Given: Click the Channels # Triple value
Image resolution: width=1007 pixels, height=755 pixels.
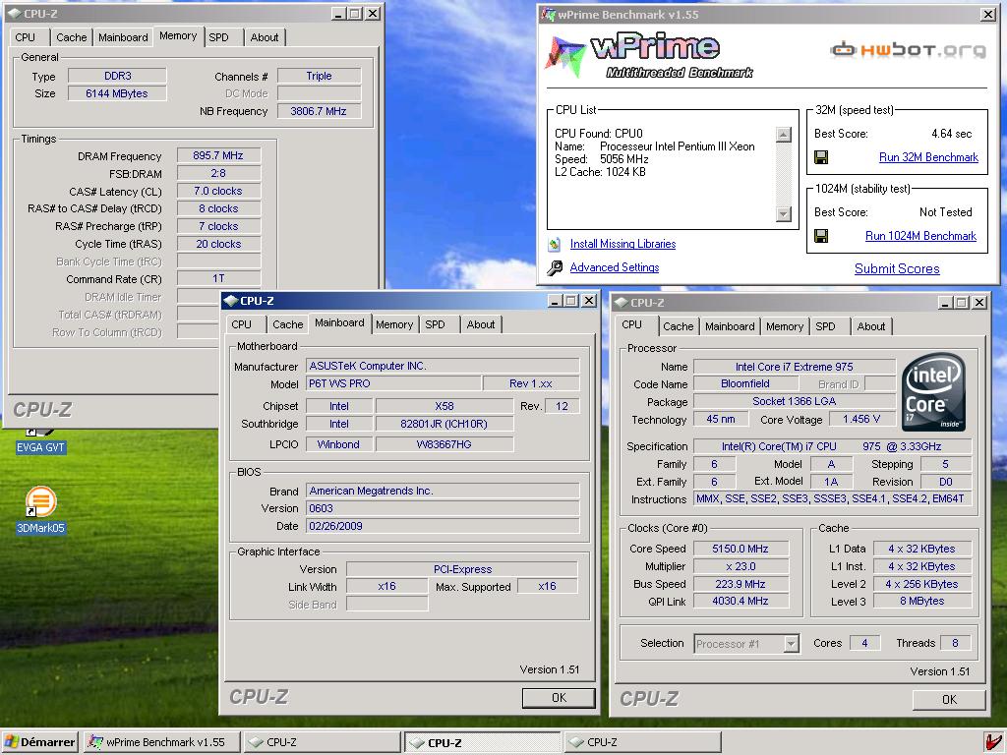Looking at the screenshot, I should [x=319, y=76].
